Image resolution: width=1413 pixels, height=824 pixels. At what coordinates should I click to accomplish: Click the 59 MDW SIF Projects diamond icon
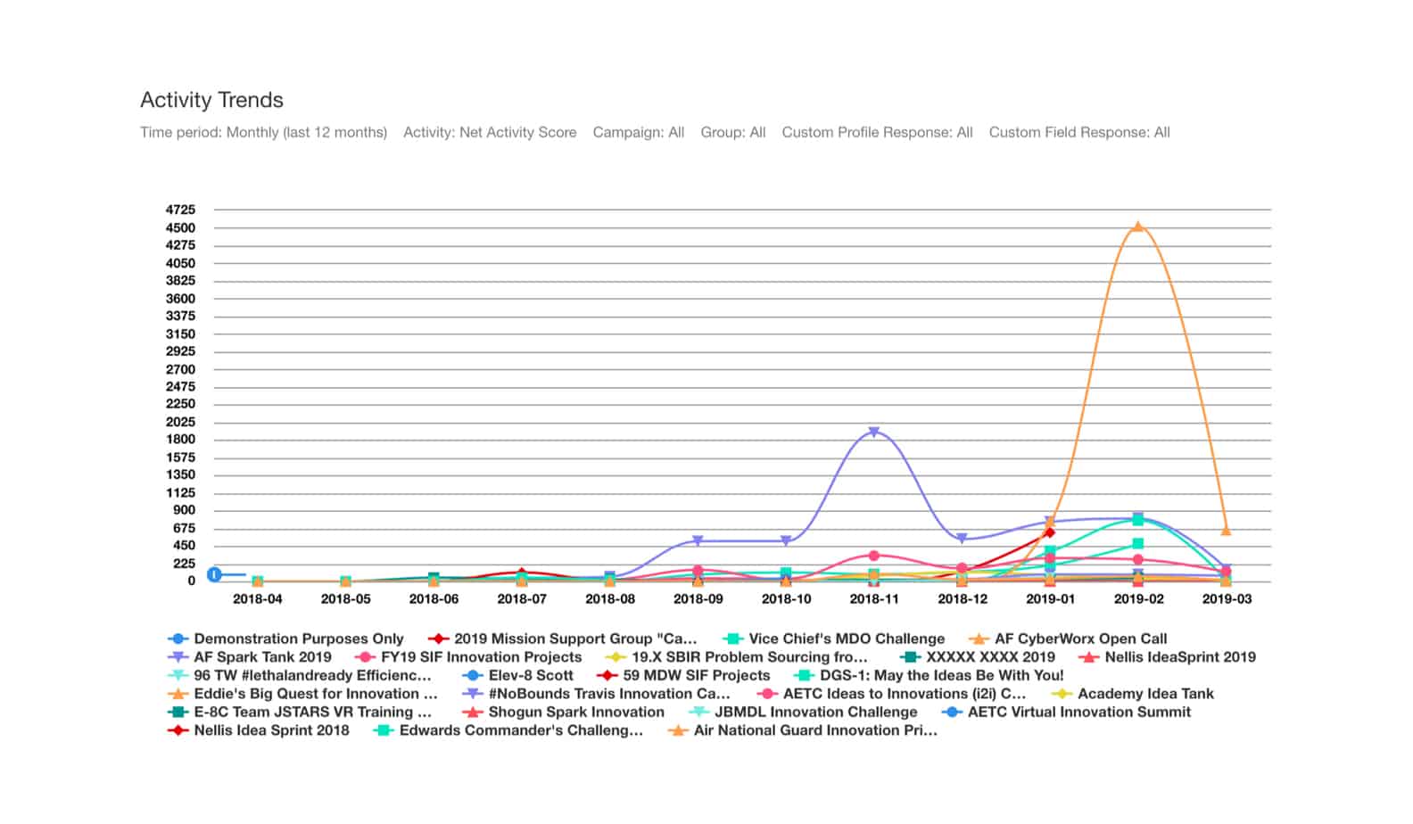pos(607,676)
